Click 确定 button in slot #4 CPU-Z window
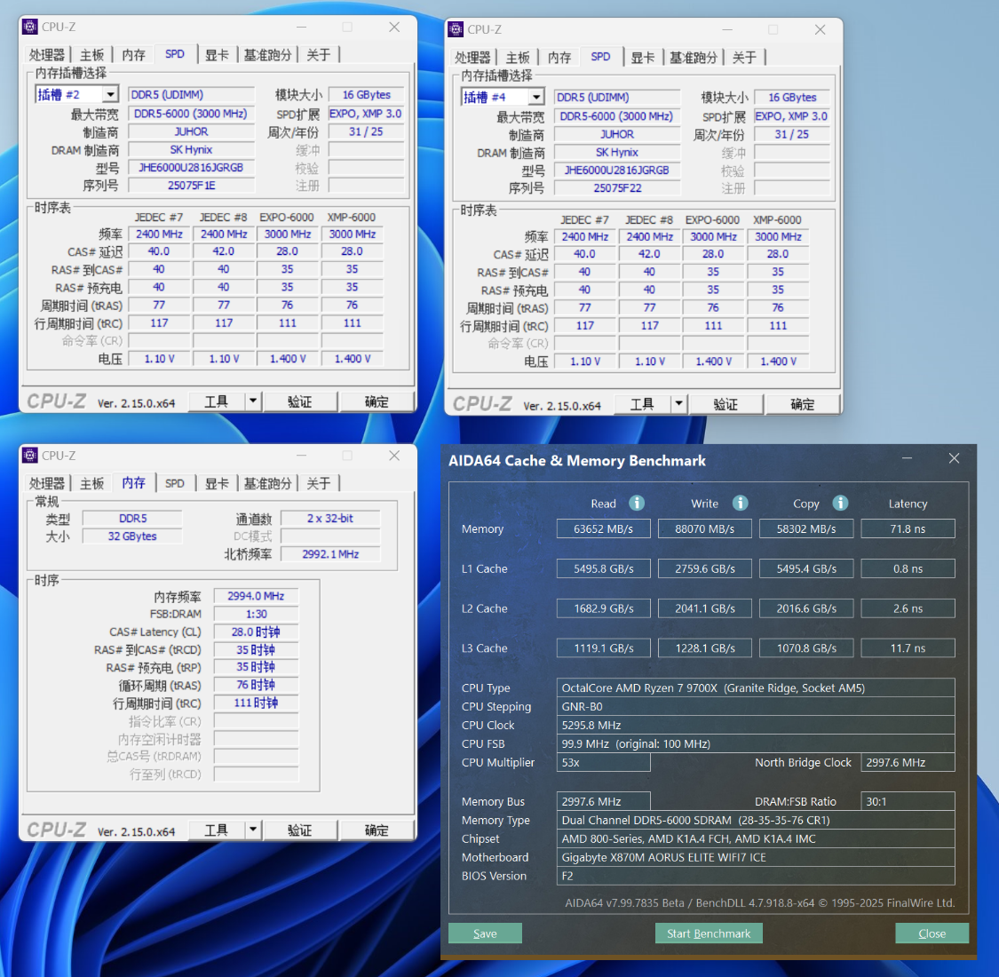 pos(803,404)
